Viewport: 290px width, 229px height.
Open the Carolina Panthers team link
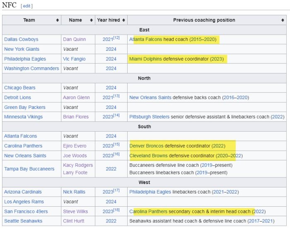[x=23, y=146]
